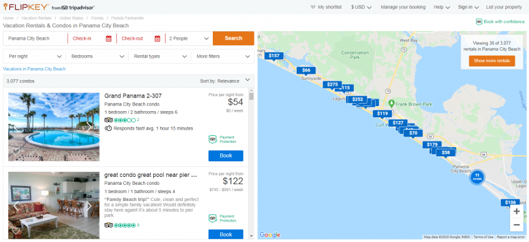The width and height of the screenshot is (529, 242).
Task: Click Report a map error link
Action: [x=510, y=237]
